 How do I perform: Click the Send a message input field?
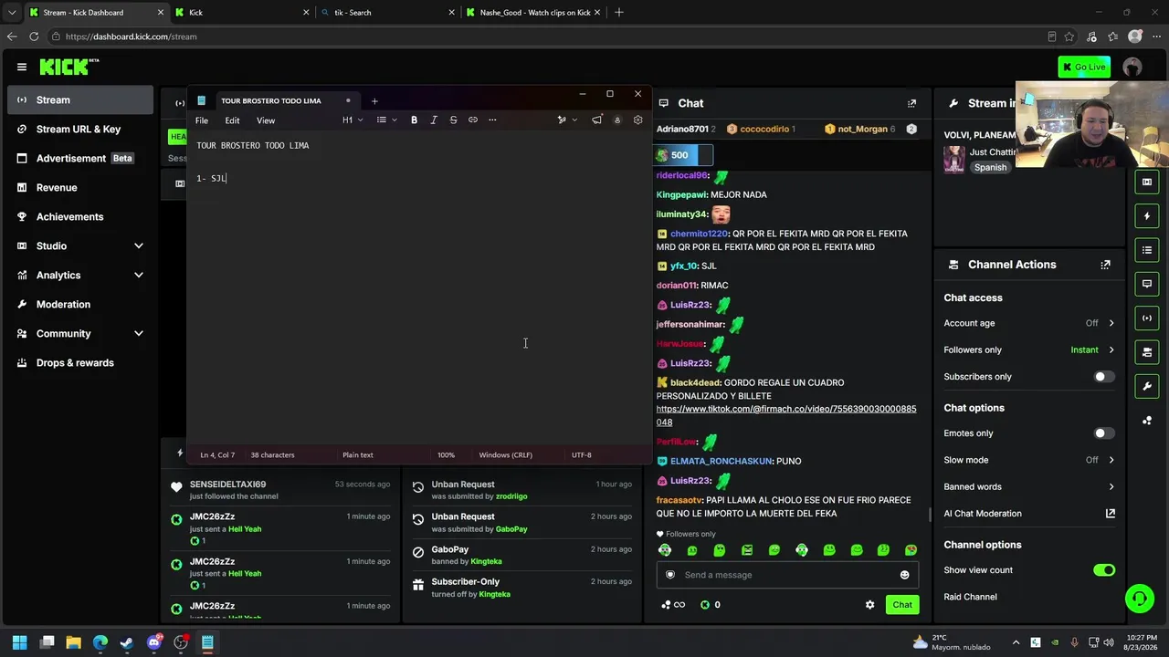[x=786, y=575]
